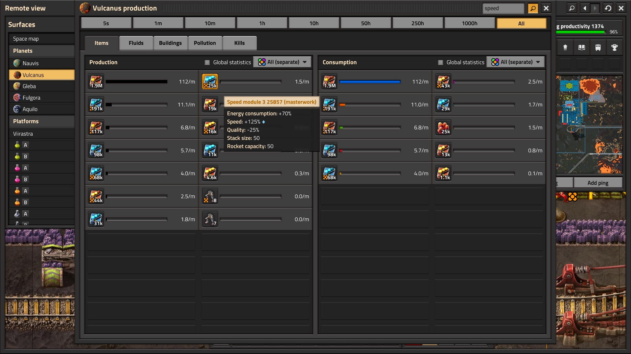Open Space map in Surfaces list
This screenshot has width=631, height=354.
coord(42,39)
